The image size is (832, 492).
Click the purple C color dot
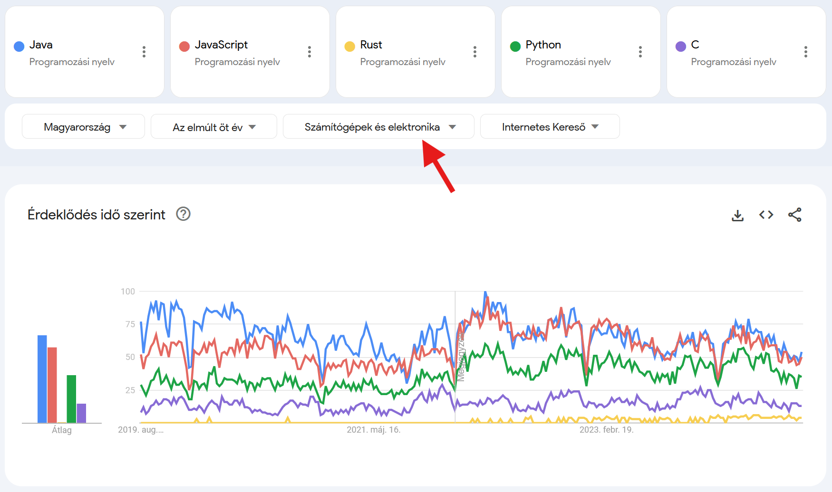click(681, 46)
